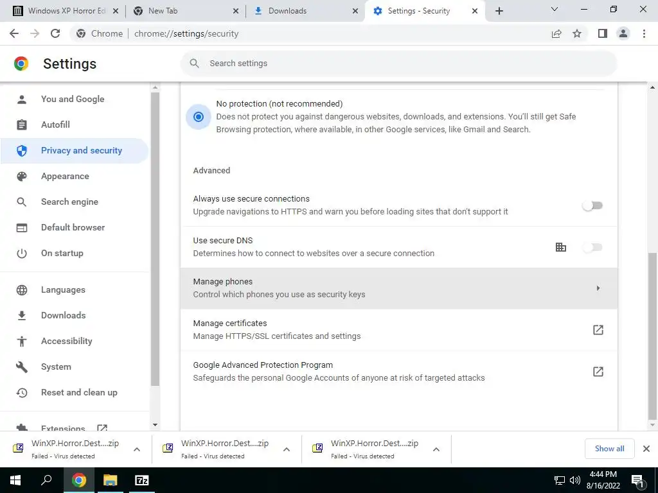Click first WinXP.Horror.Dest zip file icon
658x493 pixels.
pyautogui.click(x=18, y=448)
